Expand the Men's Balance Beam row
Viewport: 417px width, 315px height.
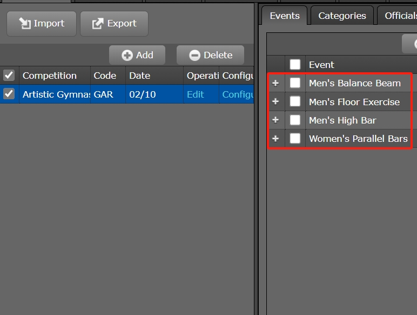[x=275, y=83]
